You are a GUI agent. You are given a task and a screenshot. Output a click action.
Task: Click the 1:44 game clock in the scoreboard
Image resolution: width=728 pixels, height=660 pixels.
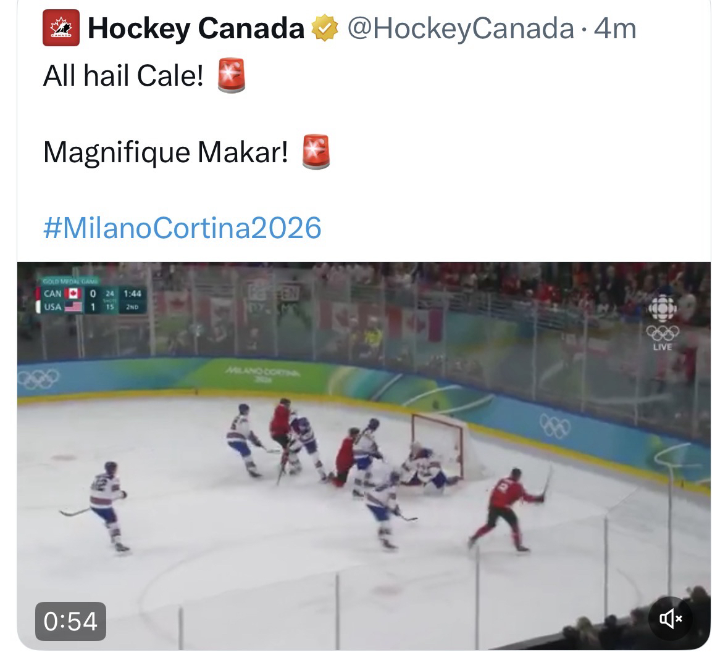132,294
